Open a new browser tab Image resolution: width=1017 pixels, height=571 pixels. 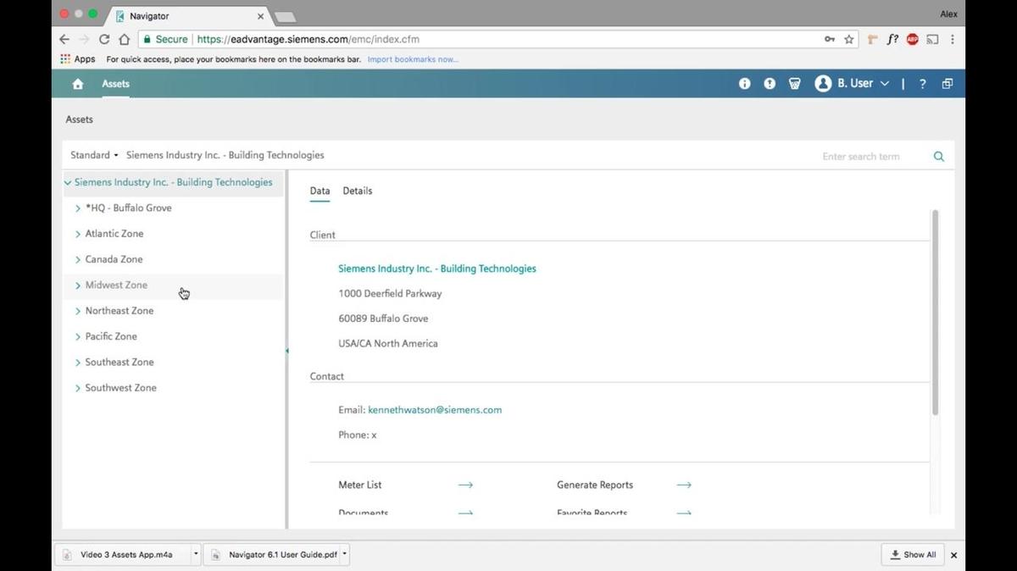(285, 17)
